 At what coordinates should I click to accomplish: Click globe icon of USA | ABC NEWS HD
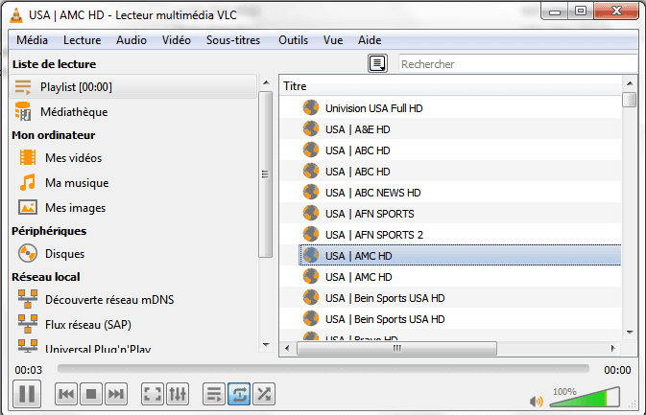[x=311, y=192]
